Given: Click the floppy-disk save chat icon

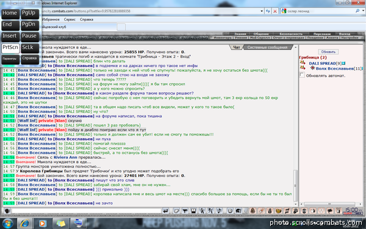Looking at the screenshot, I should (193, 211).
